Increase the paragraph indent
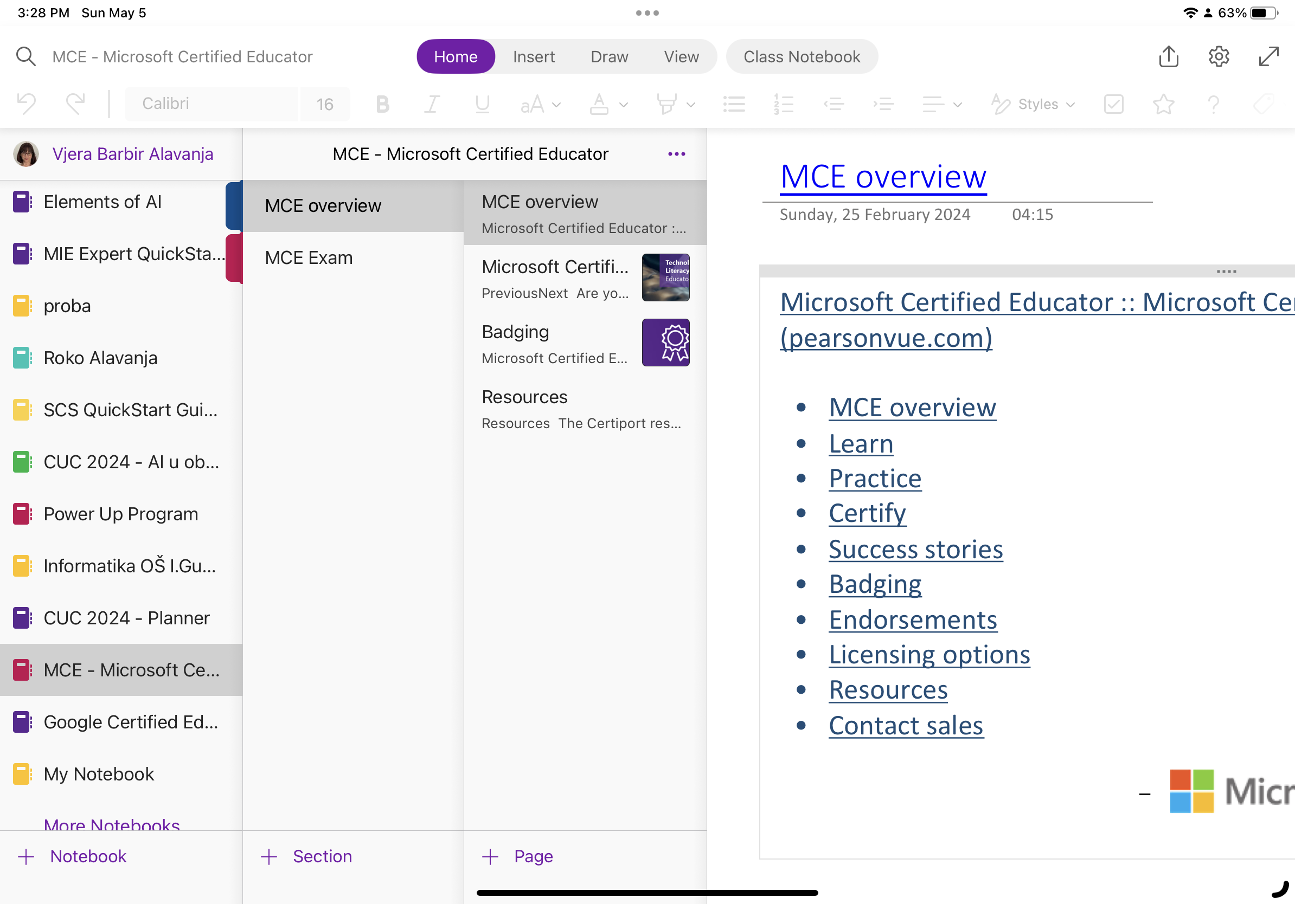 click(883, 104)
